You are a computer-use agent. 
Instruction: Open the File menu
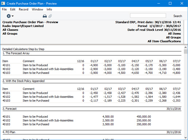click(4, 9)
